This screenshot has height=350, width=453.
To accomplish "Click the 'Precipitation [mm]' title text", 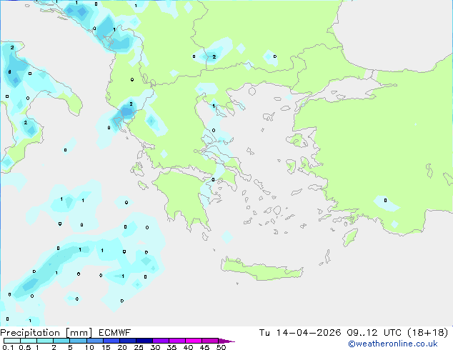I will click(x=46, y=333).
